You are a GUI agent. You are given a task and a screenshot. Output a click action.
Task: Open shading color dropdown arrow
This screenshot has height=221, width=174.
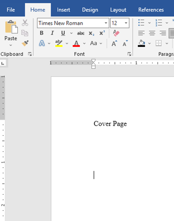tap(149, 43)
